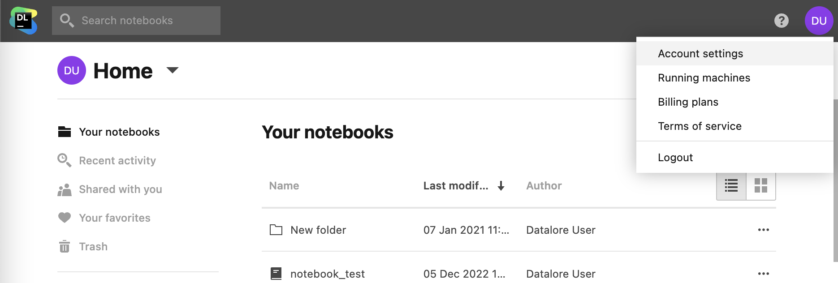Viewport: 838px width, 283px height.
Task: Expand the Home workspace dropdown
Action: (x=173, y=70)
